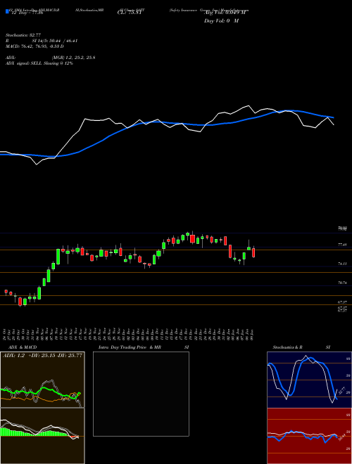Click the MACD histogram panel

42,436
